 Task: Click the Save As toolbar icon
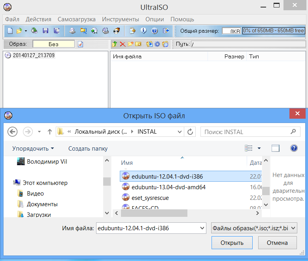point(57,31)
